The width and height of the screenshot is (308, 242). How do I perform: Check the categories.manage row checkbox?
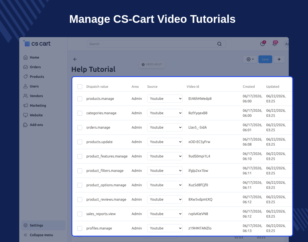click(80, 113)
